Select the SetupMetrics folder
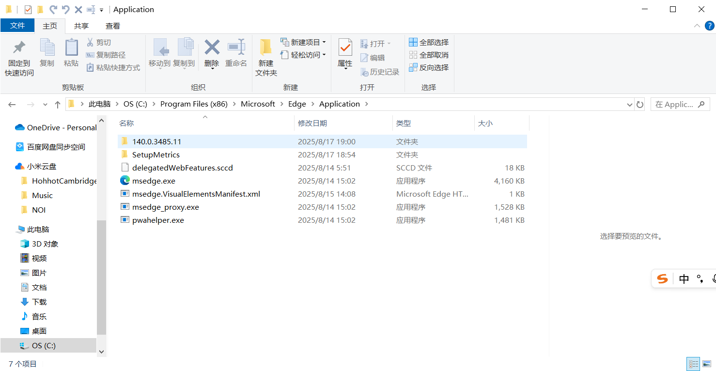The image size is (716, 371). click(x=322, y=155)
